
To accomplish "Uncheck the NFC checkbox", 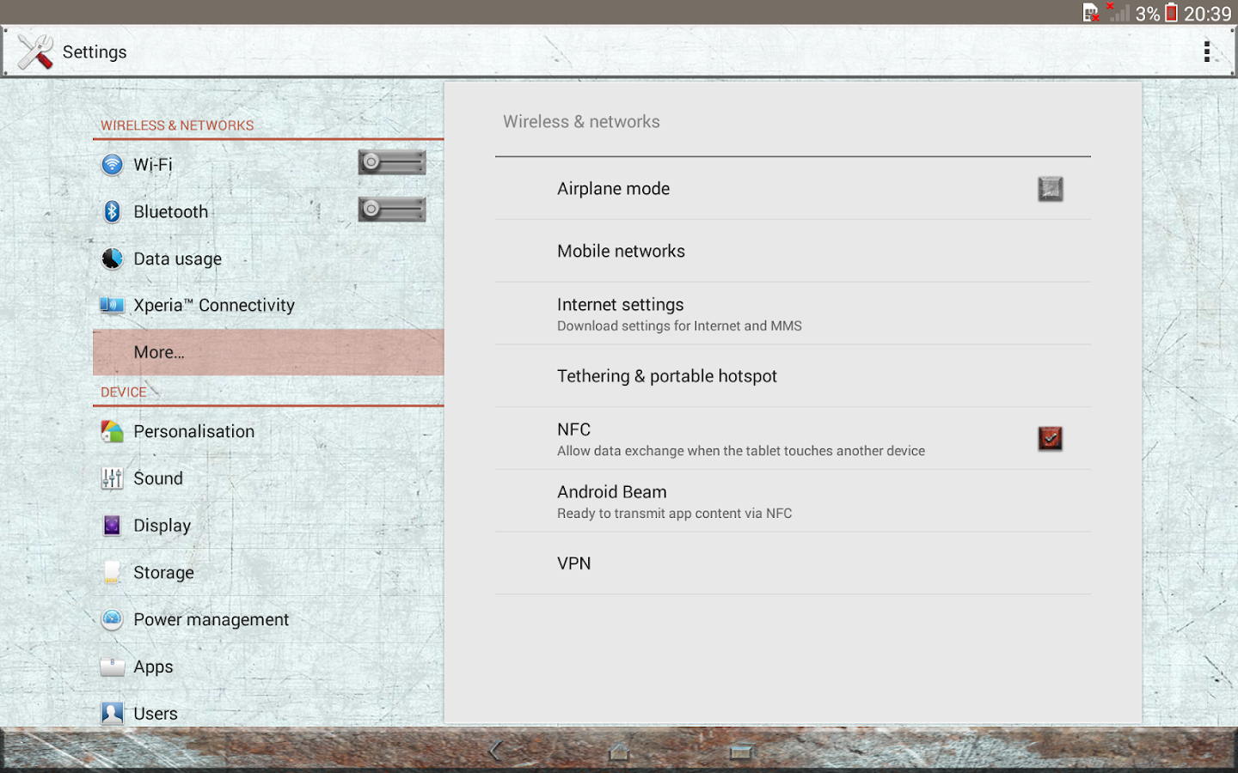I will click(x=1051, y=439).
